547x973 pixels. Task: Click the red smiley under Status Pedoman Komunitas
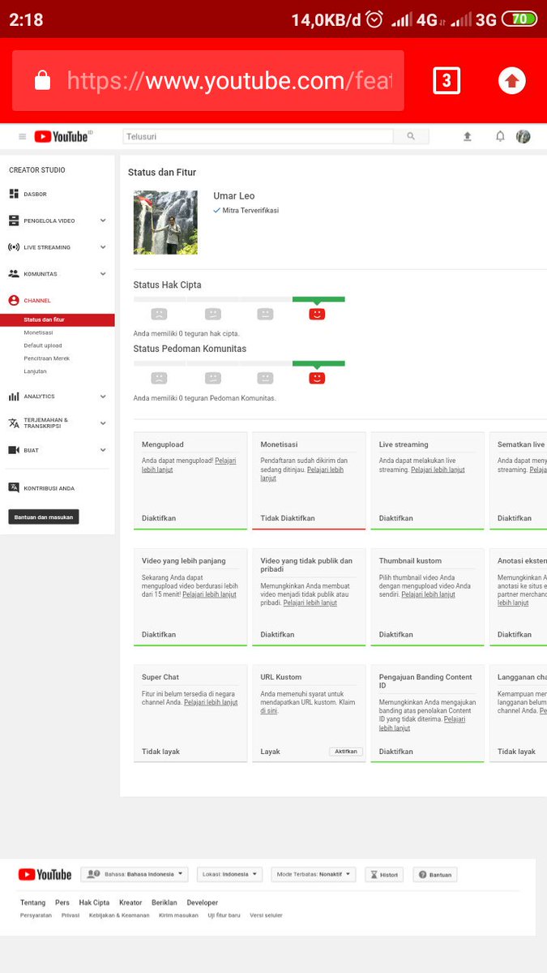pyautogui.click(x=317, y=378)
